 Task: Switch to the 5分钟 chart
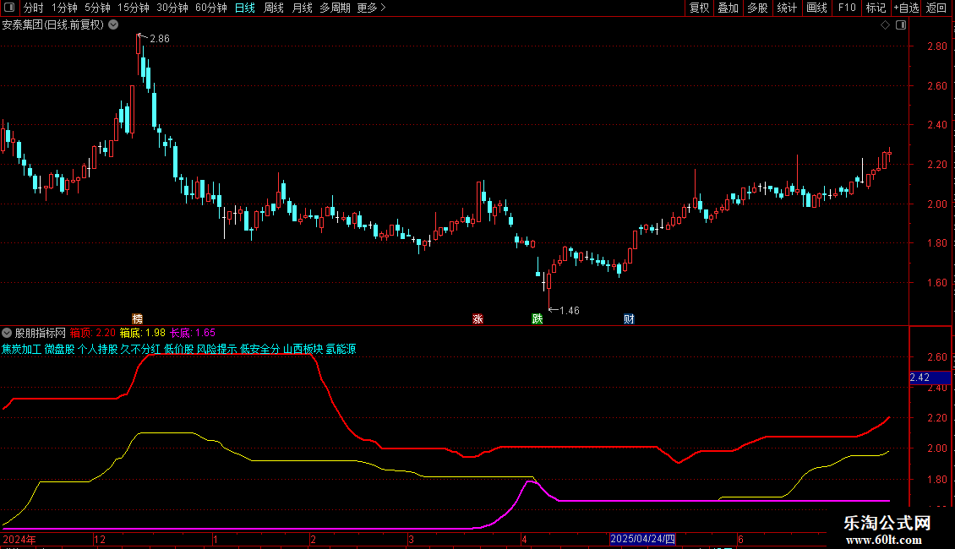click(97, 8)
